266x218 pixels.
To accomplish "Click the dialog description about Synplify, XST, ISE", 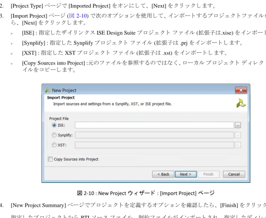I will coord(112,104).
